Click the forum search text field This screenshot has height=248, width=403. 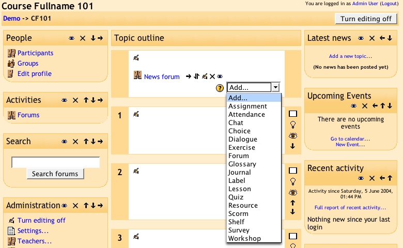[55, 162]
